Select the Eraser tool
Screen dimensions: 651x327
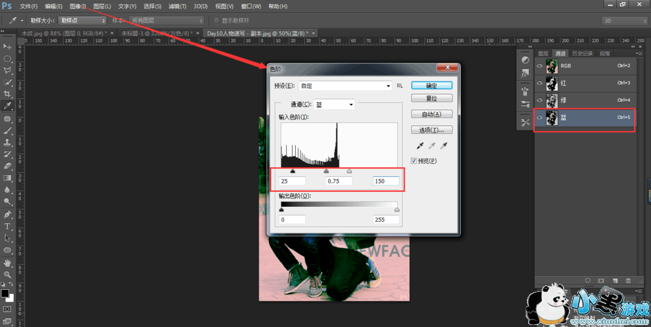pyautogui.click(x=7, y=166)
